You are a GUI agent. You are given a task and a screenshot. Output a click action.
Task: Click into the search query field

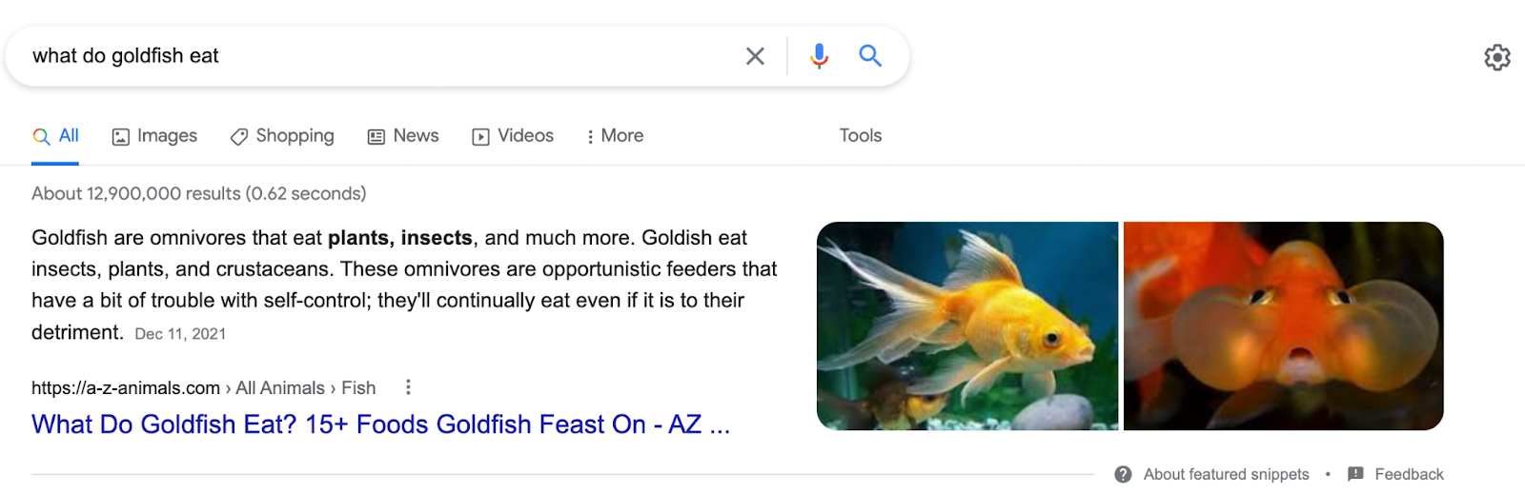(381, 56)
